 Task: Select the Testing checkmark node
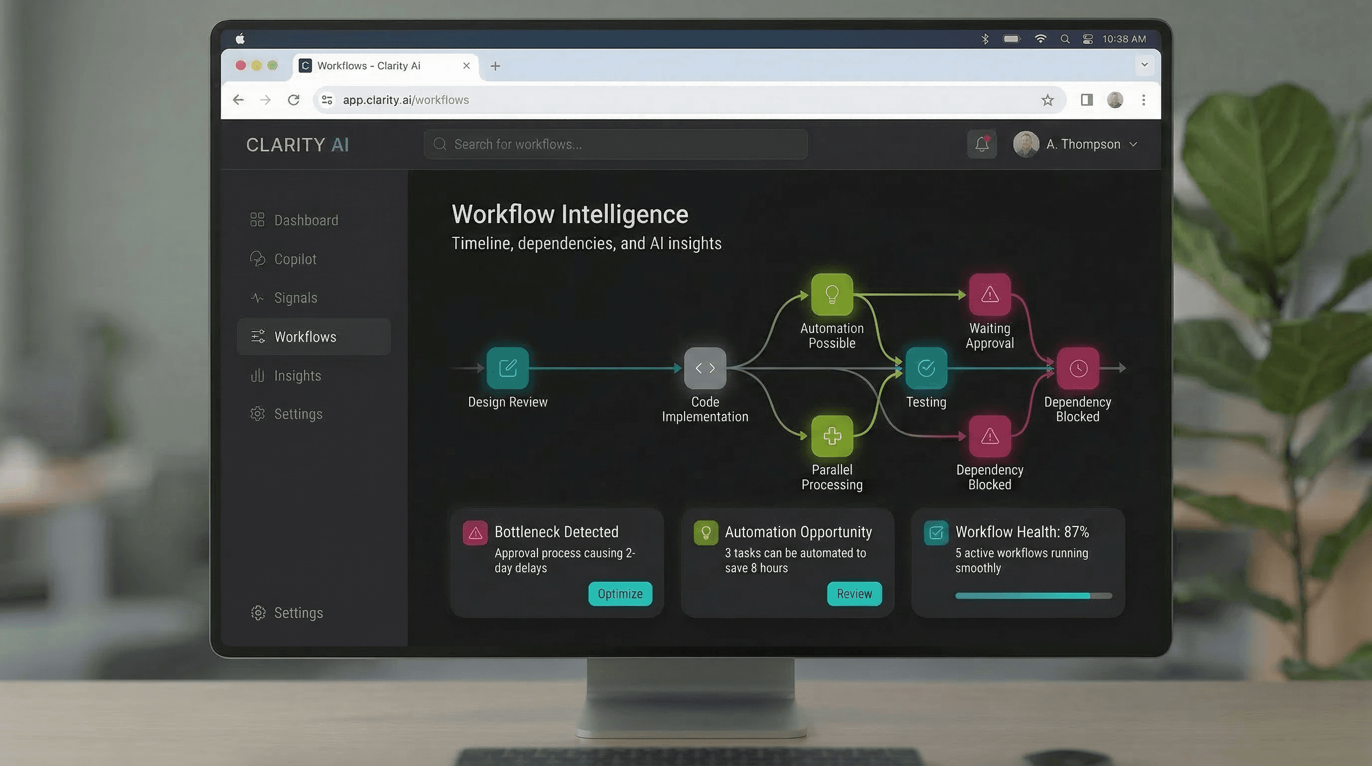(x=926, y=368)
